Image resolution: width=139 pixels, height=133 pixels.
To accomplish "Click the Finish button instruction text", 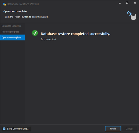I will click(27, 17).
